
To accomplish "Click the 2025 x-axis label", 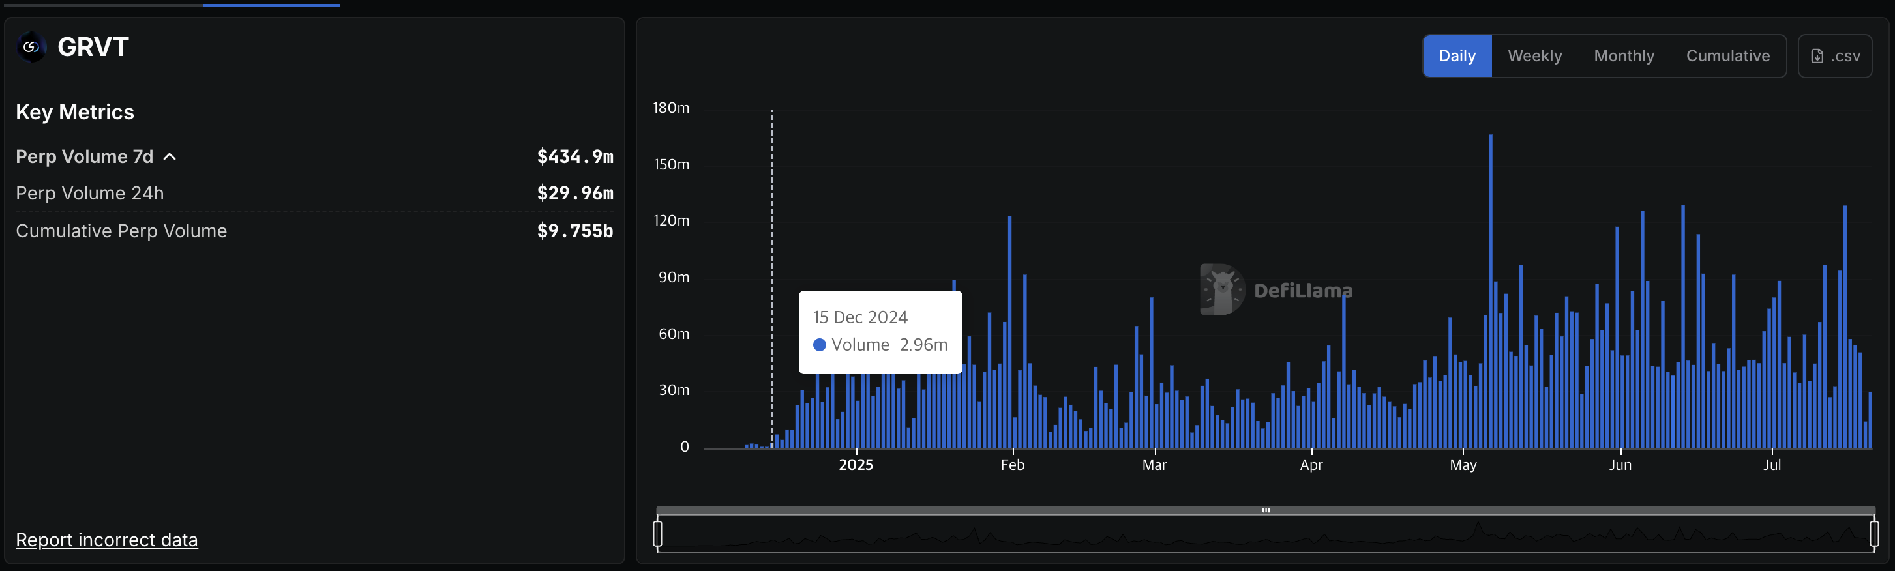I will (x=856, y=465).
